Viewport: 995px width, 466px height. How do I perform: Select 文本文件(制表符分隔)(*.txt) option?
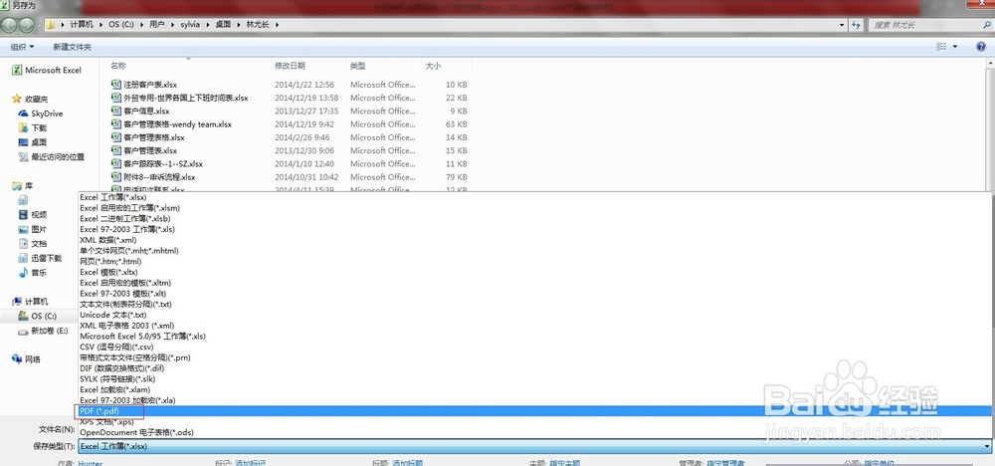(x=534, y=304)
